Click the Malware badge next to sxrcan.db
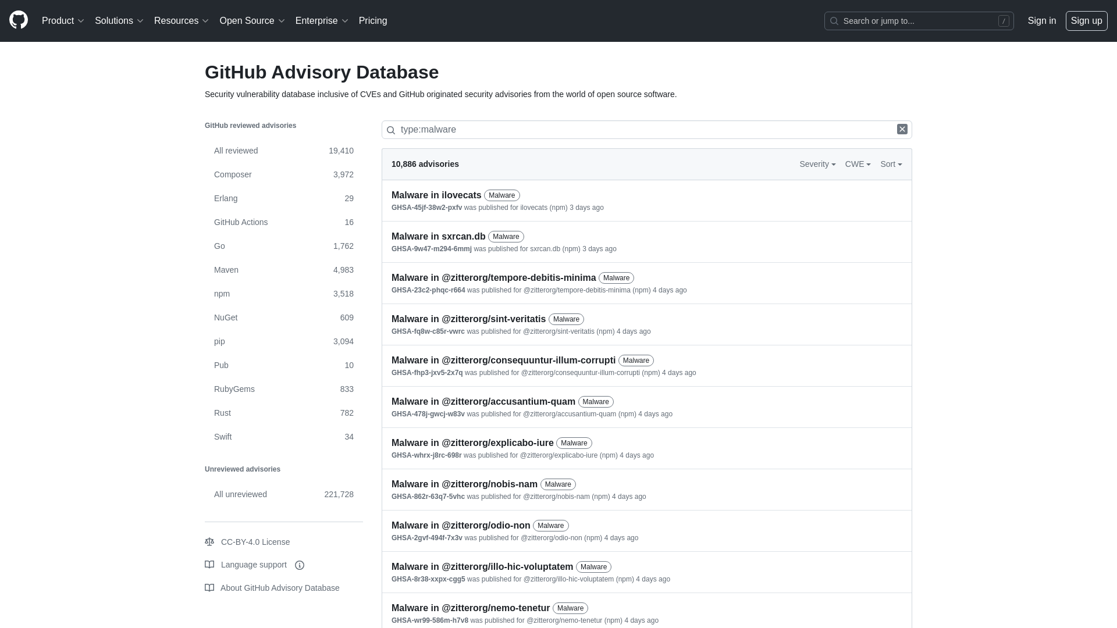The width and height of the screenshot is (1117, 628). (506, 237)
